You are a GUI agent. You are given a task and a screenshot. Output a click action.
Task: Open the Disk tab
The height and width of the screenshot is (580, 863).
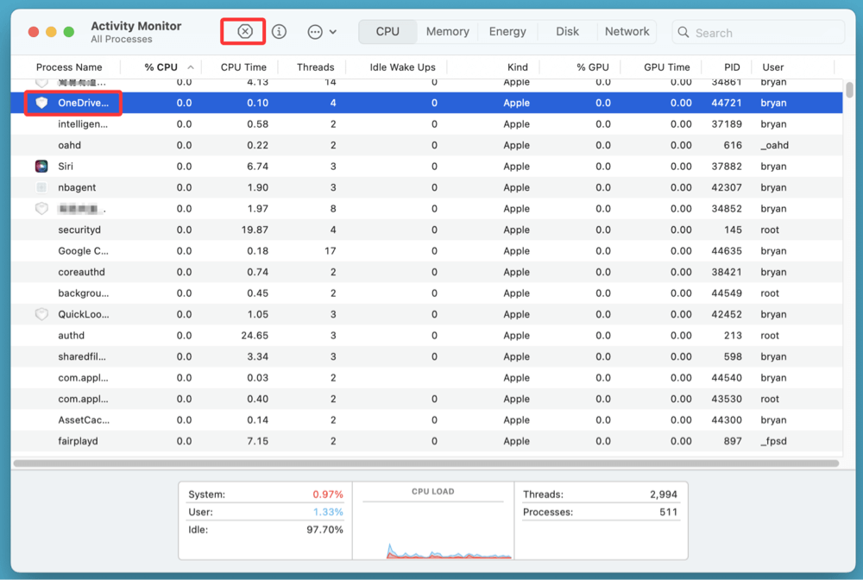(x=567, y=31)
